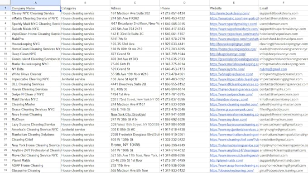Select column D header
Image resolution: width=308 pixels, height=173 pixels.
[184, 3]
